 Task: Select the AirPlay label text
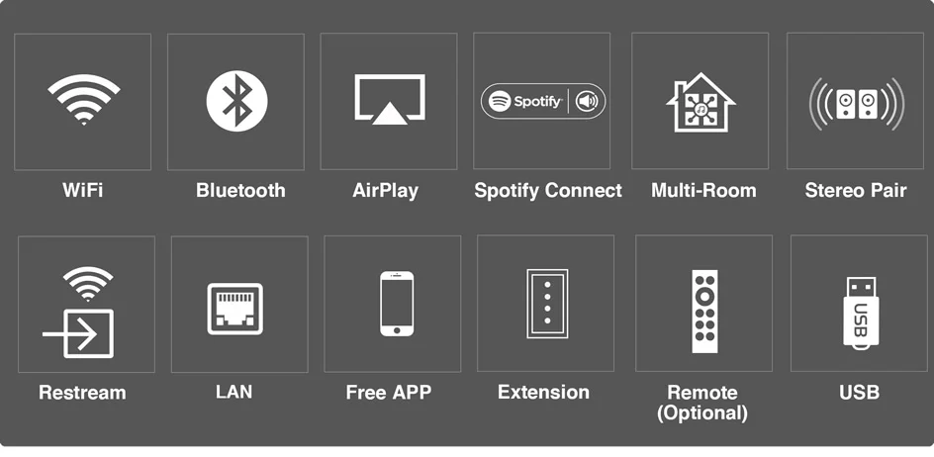tap(385, 191)
